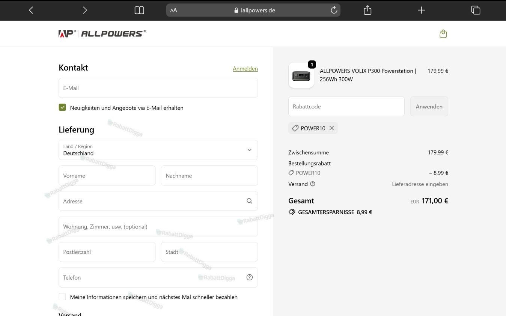This screenshot has width=506, height=316.
Task: Click the search icon in Adresse field
Action: coord(249,201)
